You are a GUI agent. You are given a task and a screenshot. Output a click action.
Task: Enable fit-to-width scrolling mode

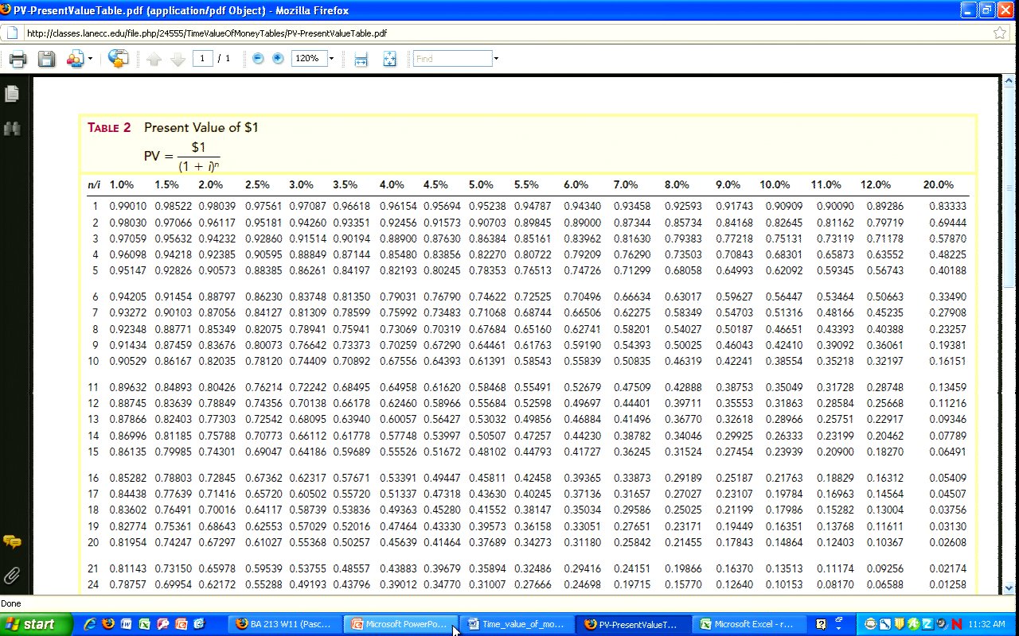361,59
